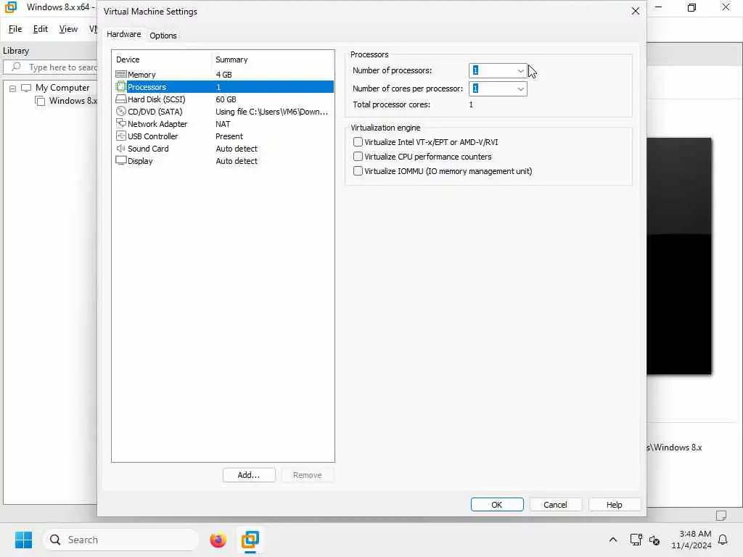Open the View menu
Image resolution: width=743 pixels, height=557 pixels.
[68, 29]
